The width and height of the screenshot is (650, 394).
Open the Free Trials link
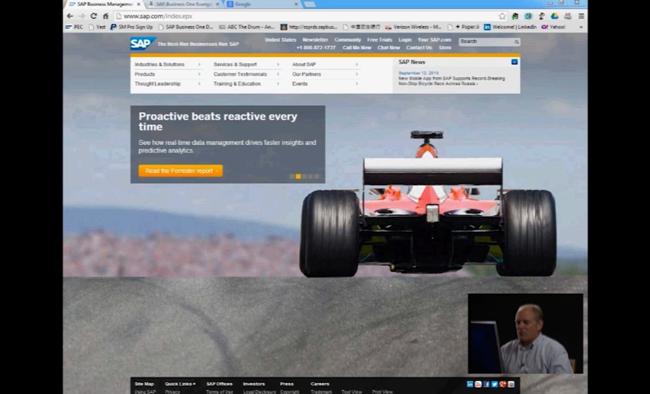pos(380,40)
